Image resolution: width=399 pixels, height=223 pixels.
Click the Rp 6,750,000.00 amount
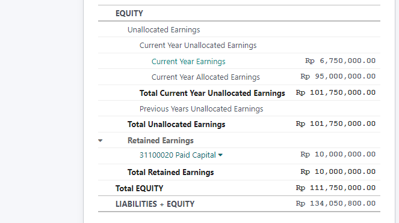(x=340, y=61)
